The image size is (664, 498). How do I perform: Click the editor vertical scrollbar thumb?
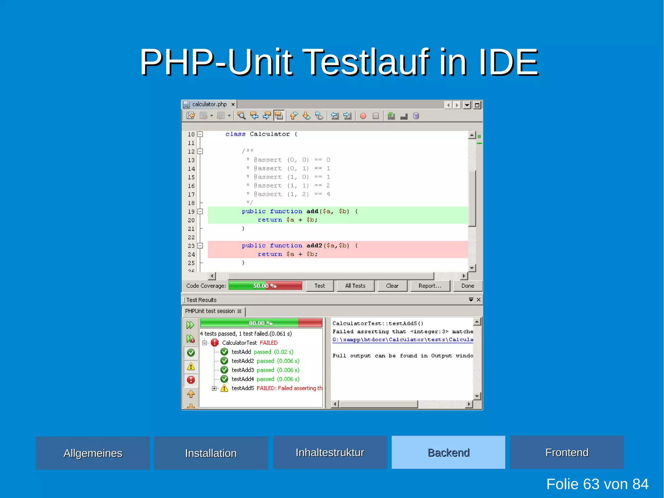pyautogui.click(x=472, y=198)
